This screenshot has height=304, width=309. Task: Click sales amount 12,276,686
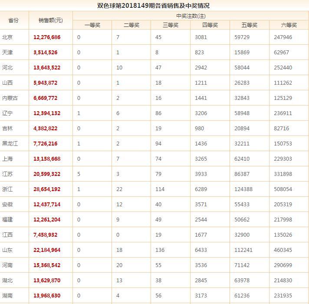(47, 37)
